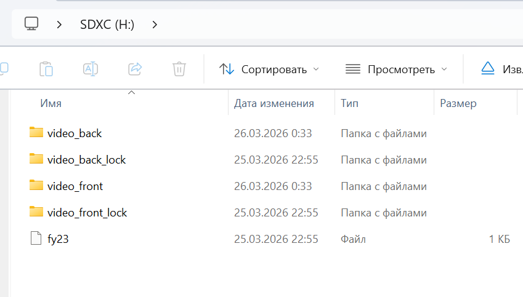This screenshot has height=297, width=523.
Task: Select the video_back_lock folder
Action: 86,160
